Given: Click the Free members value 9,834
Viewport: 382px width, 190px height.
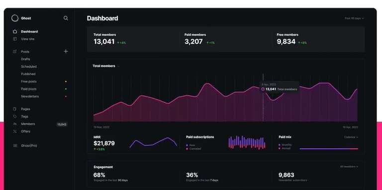Looking at the screenshot, I should (286, 42).
